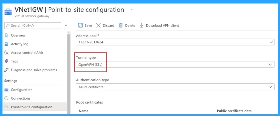This screenshot has height=116, width=280.
Task: Click the VNet1GW page title
Action: [28, 10]
